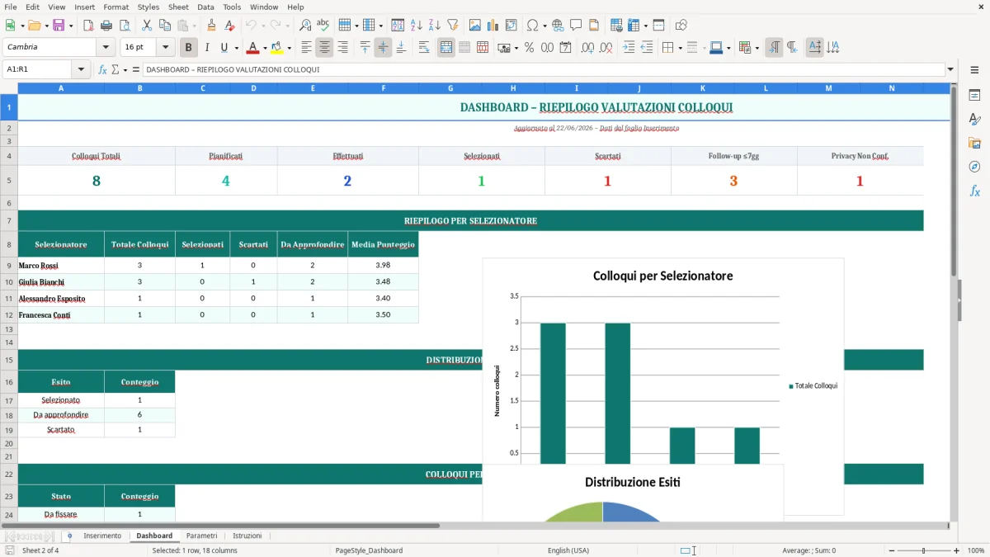
Task: Insert an image
Action: click(x=475, y=26)
